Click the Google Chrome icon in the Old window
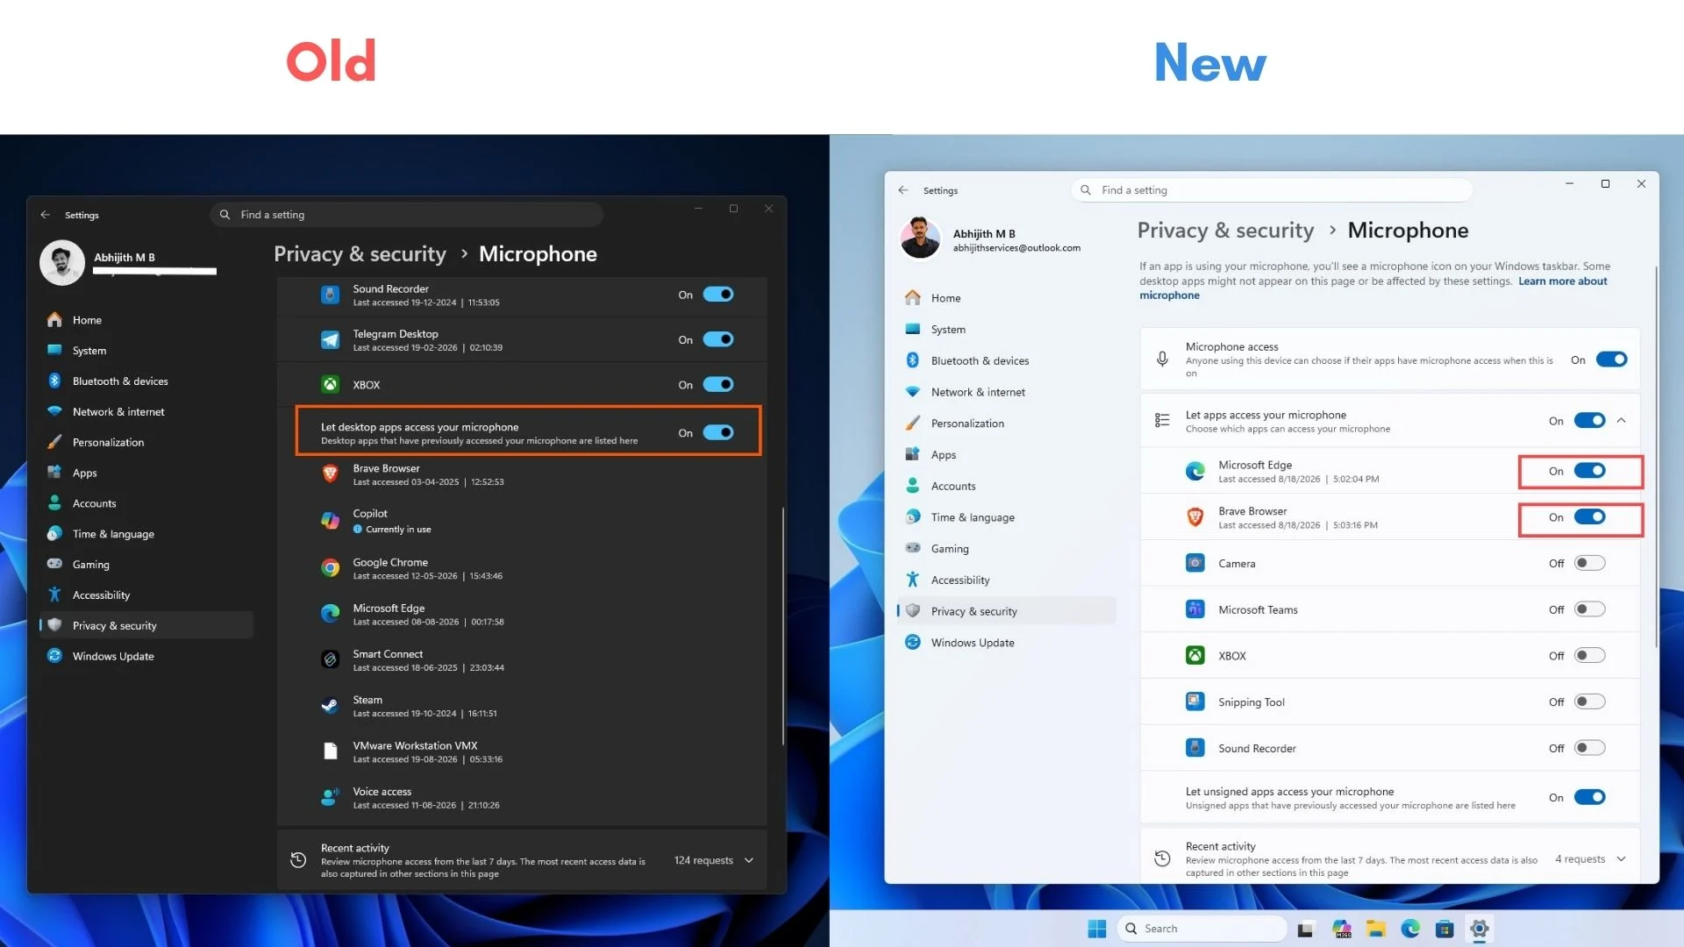This screenshot has width=1684, height=947. point(330,568)
